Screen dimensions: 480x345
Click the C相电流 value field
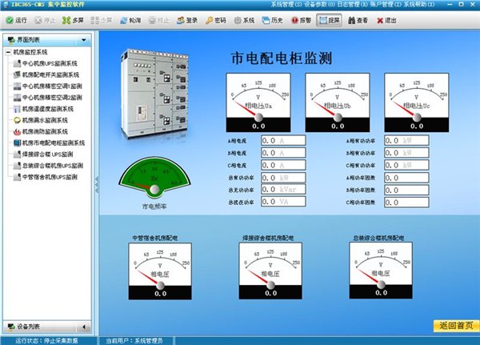click(283, 165)
